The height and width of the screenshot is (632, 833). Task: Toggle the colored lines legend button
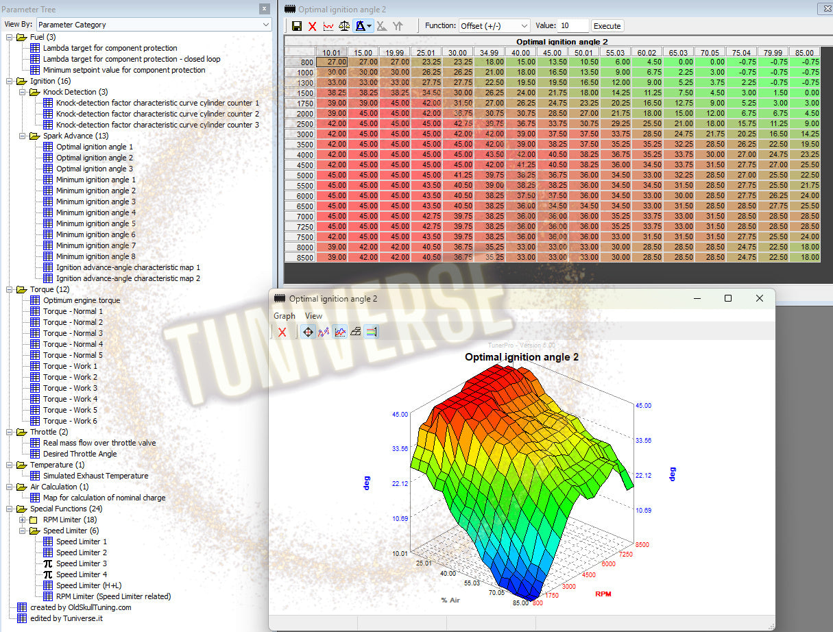[371, 332]
